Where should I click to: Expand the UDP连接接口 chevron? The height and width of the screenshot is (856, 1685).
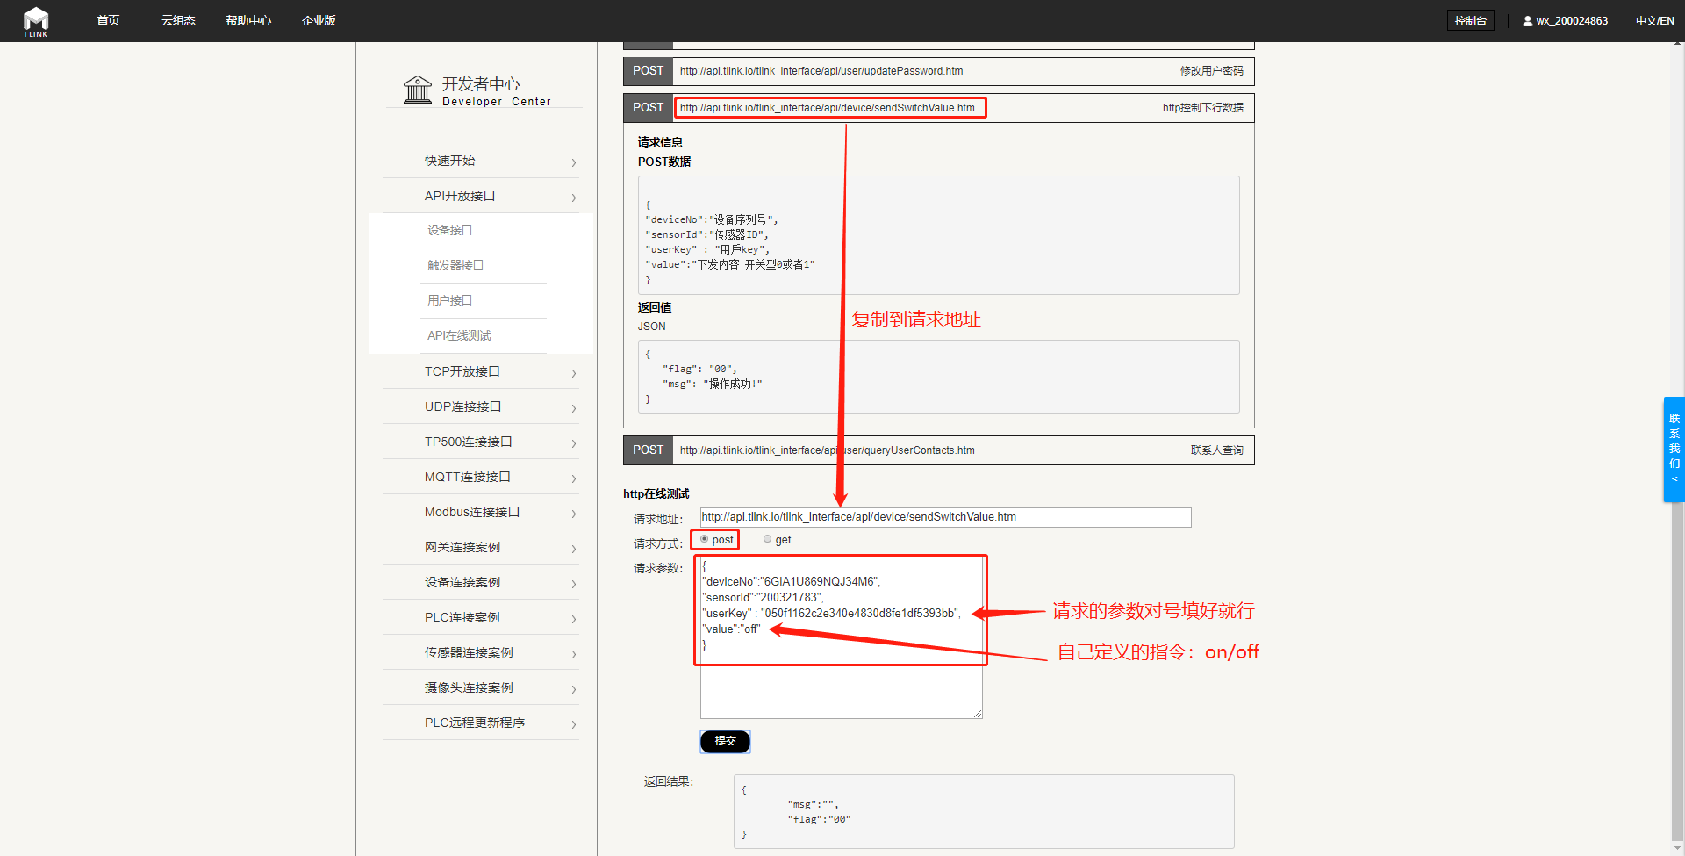(x=574, y=408)
